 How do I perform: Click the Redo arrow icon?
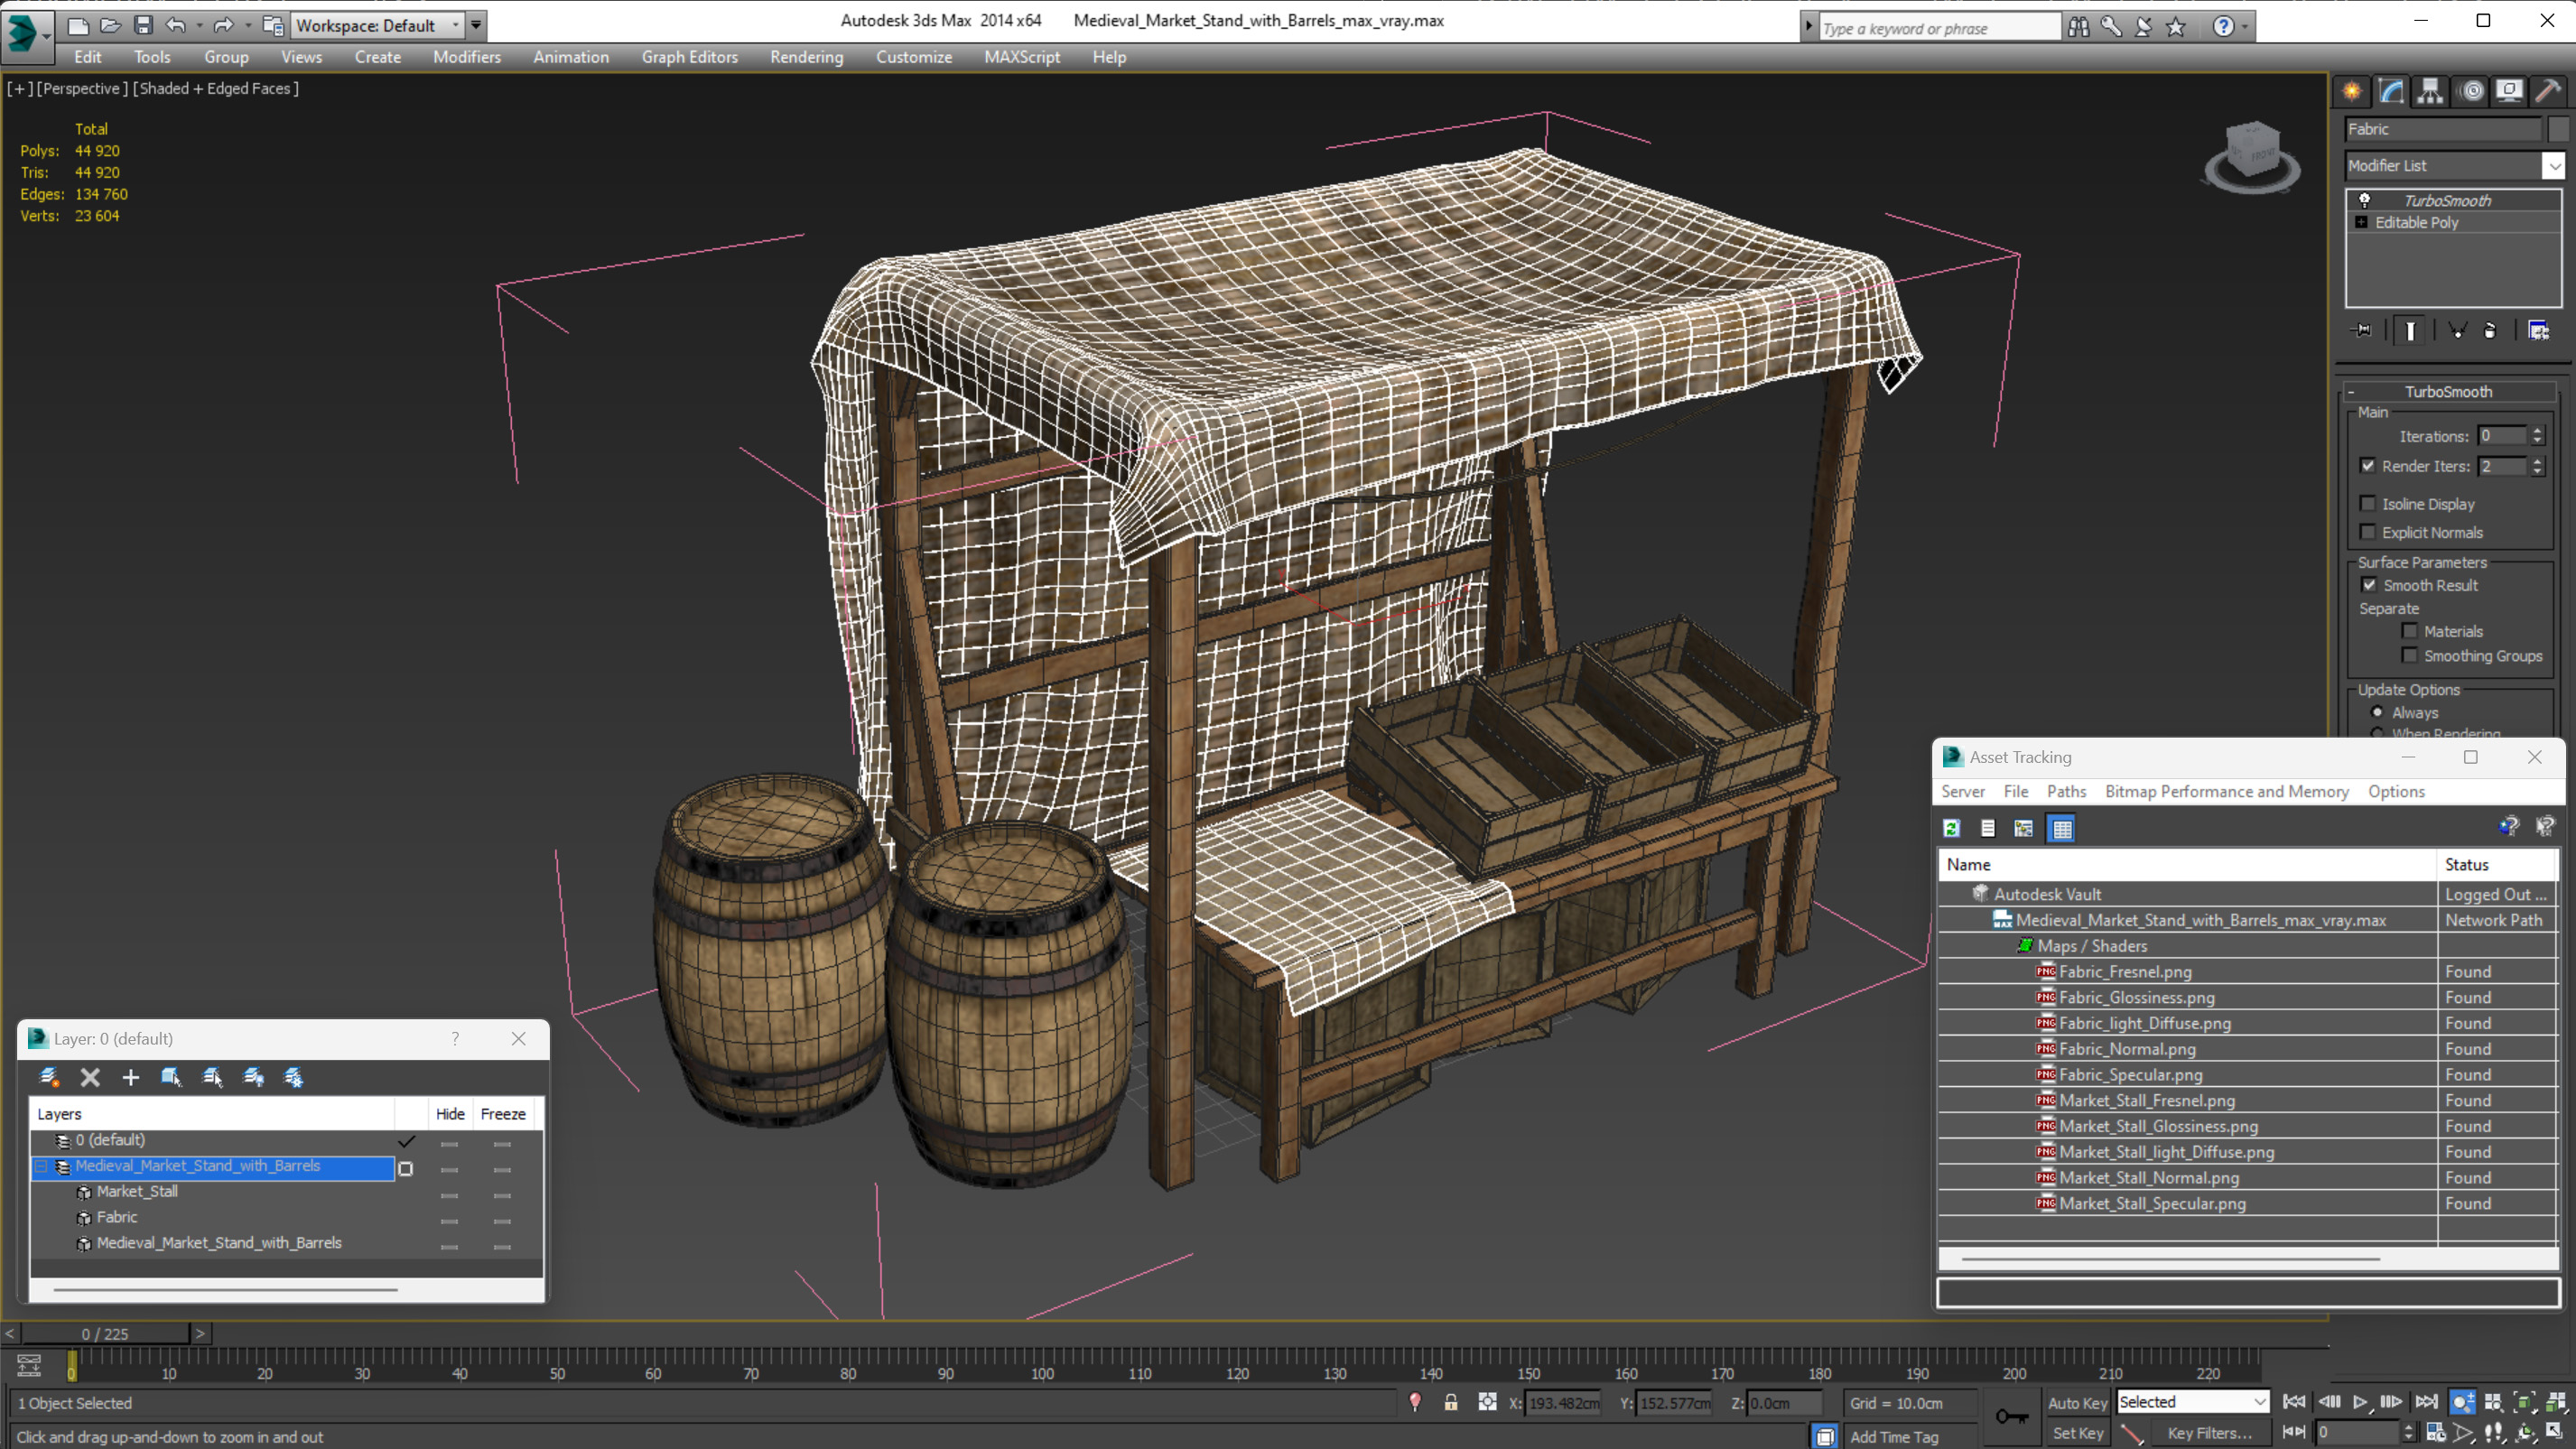[223, 25]
